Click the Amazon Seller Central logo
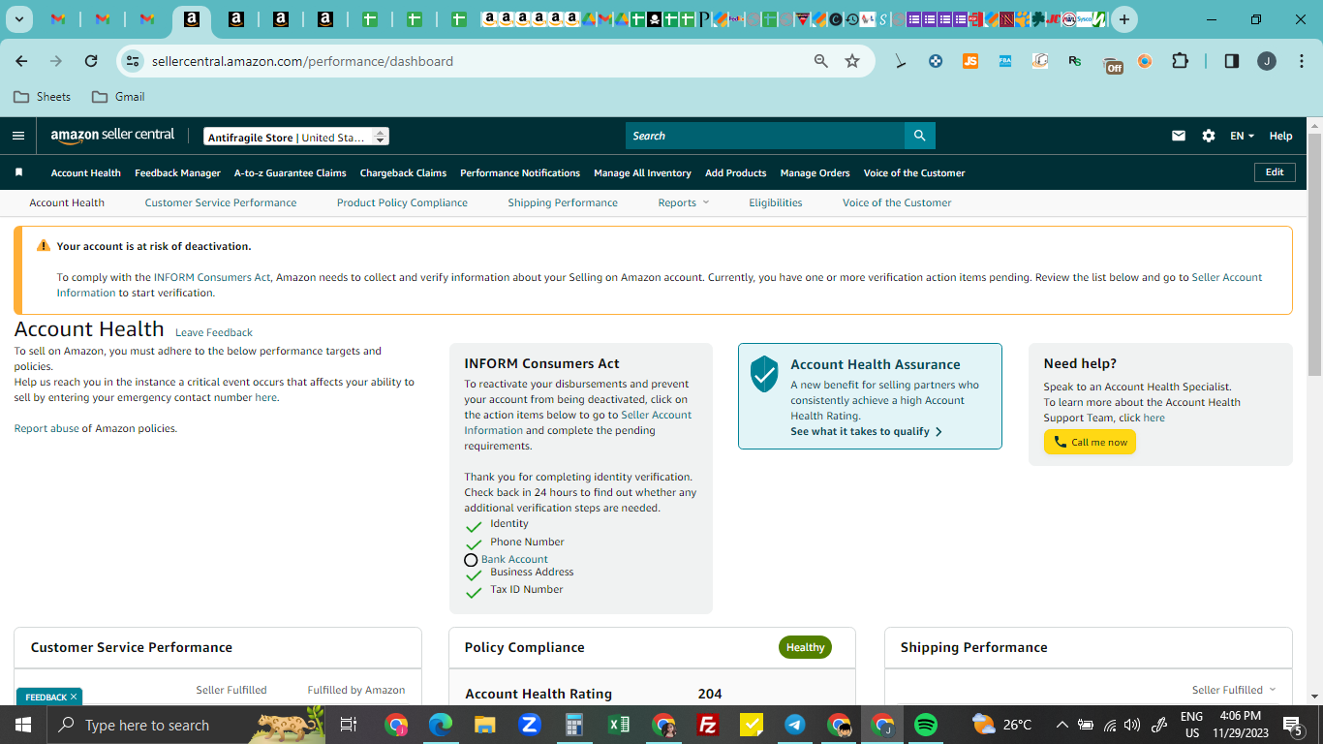 point(112,136)
